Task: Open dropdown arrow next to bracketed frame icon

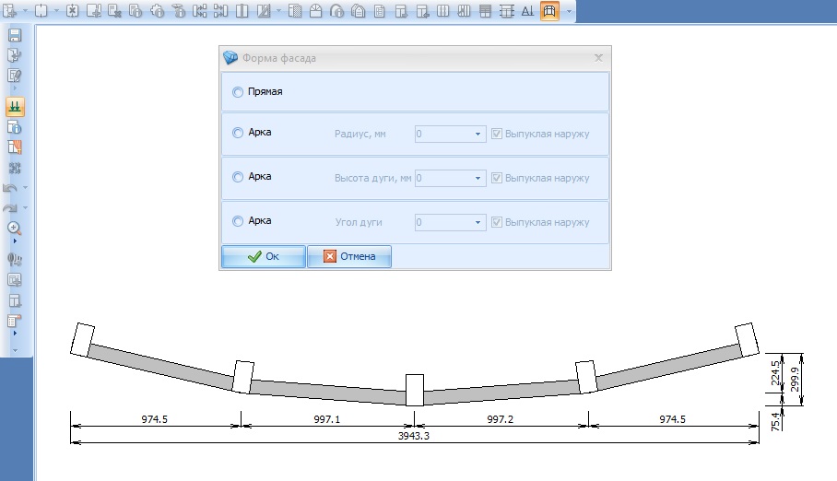Action: pos(56,11)
